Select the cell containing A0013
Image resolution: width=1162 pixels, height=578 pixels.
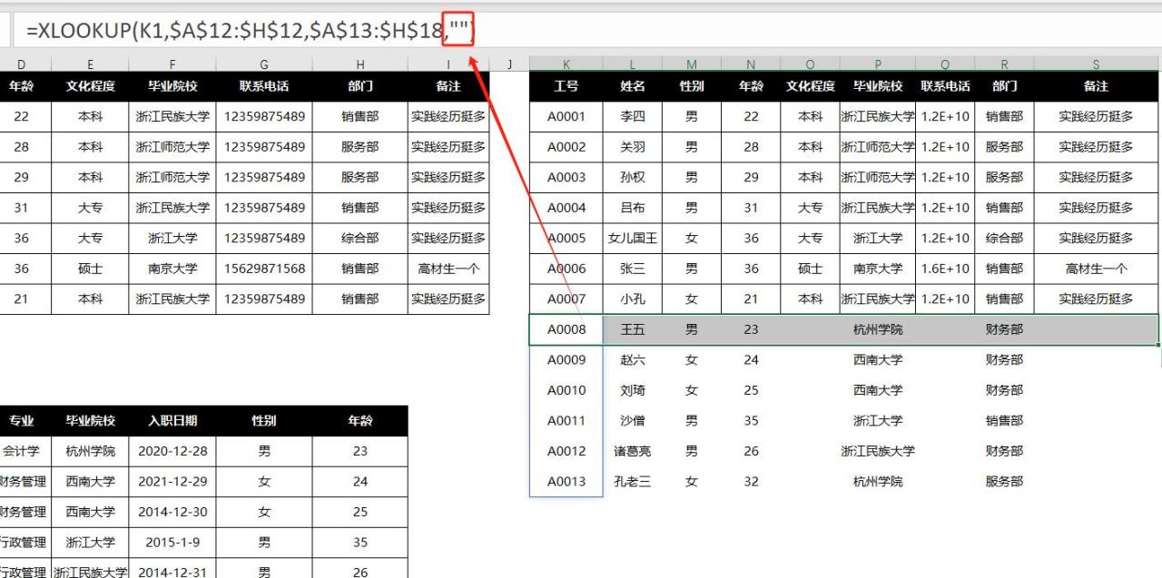[x=566, y=482]
